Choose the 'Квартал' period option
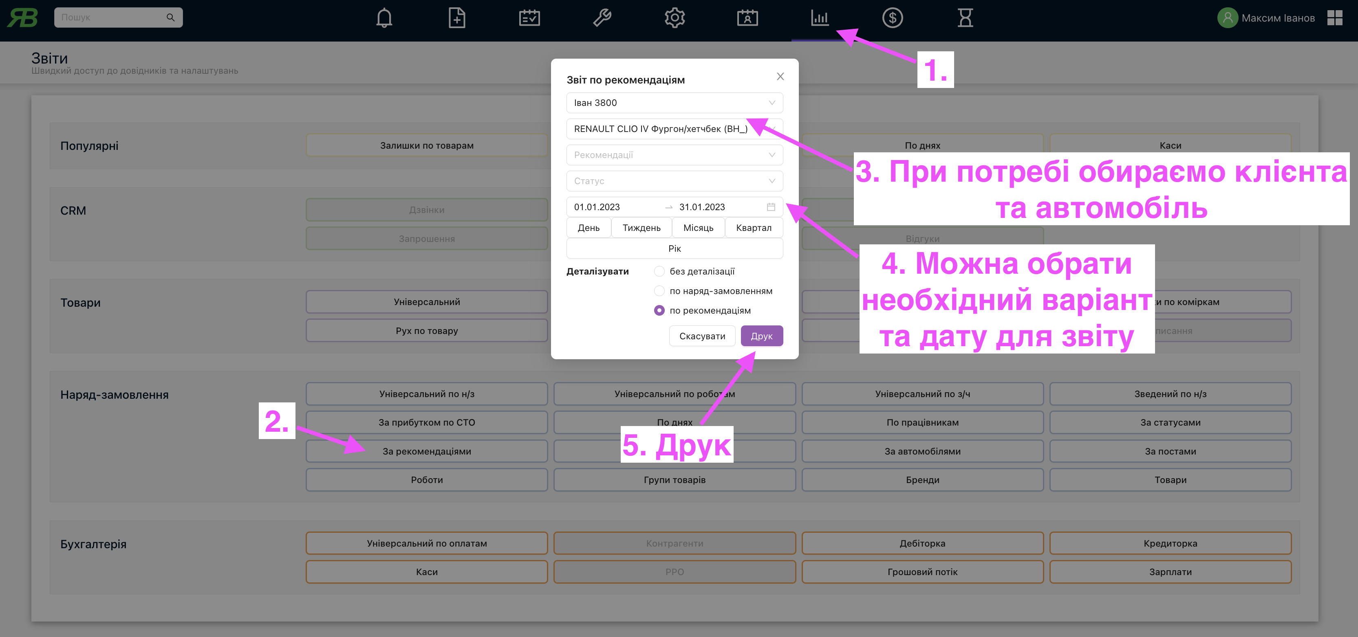The image size is (1358, 637). tap(753, 228)
